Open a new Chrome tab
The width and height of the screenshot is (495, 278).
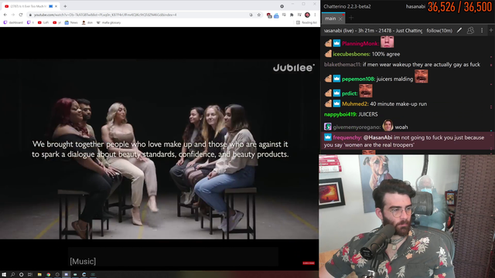(x=65, y=6)
